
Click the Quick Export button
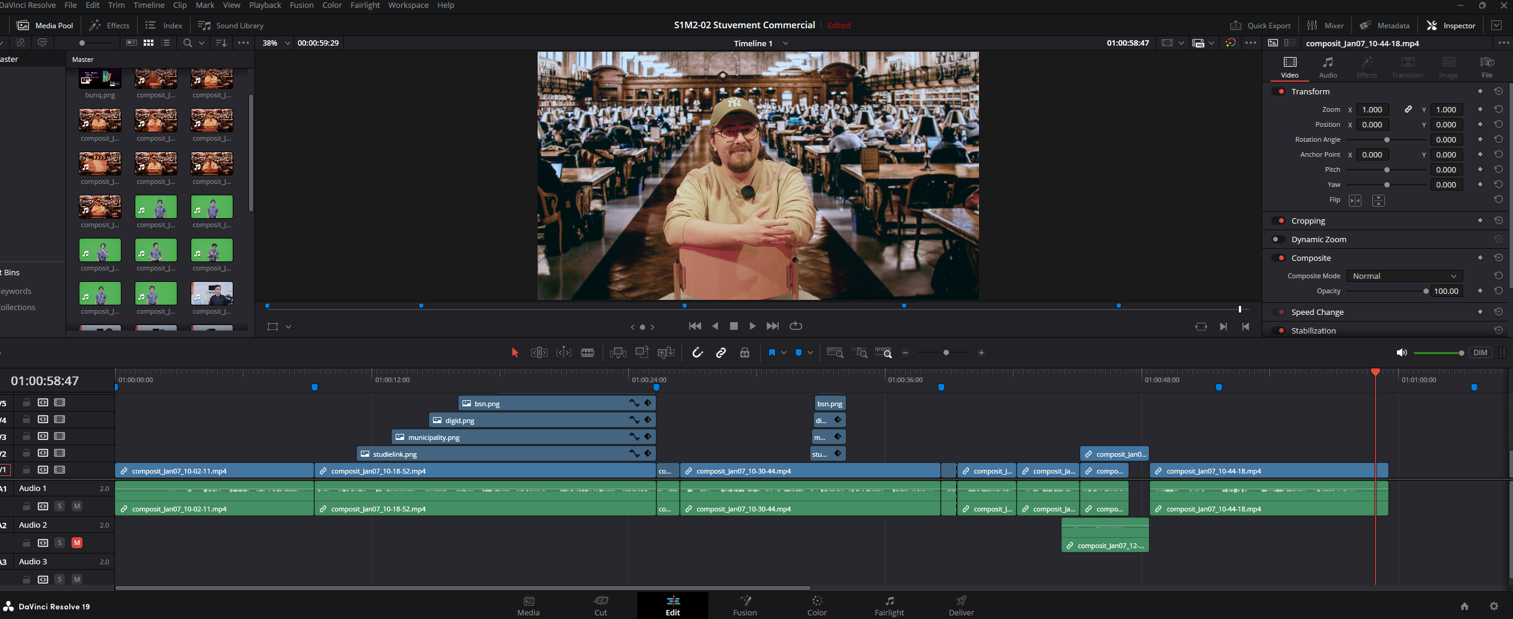pos(1260,25)
